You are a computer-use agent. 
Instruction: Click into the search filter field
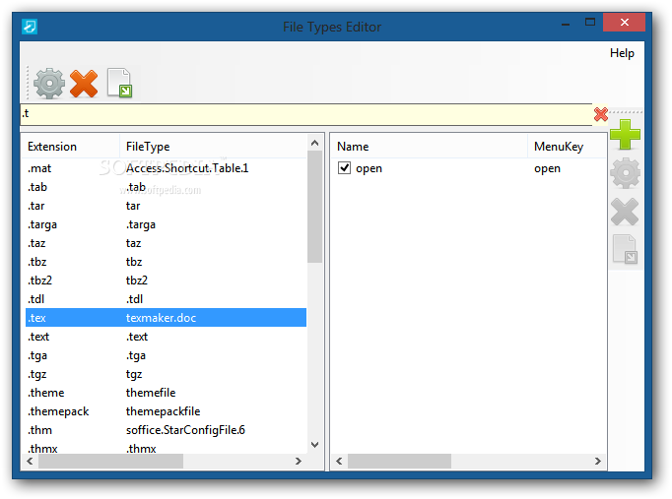click(306, 114)
